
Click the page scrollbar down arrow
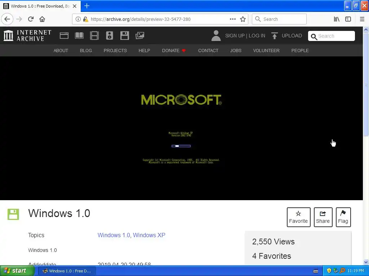366,262
